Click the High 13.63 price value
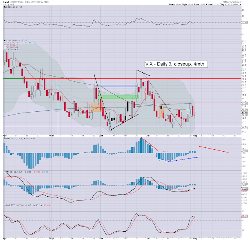 187,4
